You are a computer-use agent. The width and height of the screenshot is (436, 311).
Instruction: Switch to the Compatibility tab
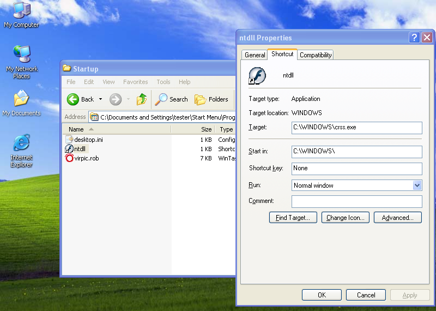[x=316, y=55]
